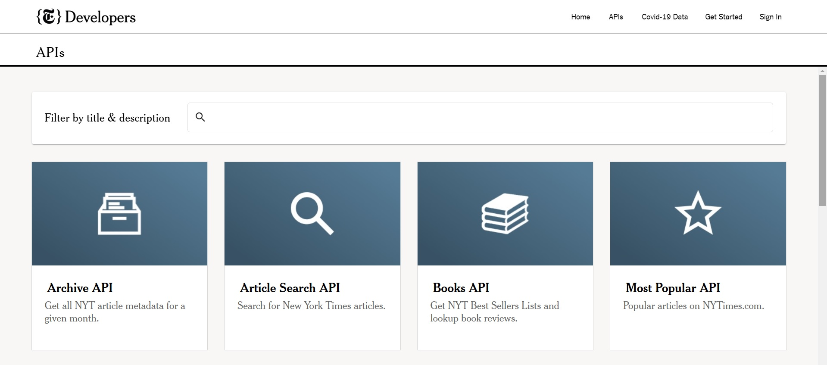Open the Books API title link
Viewport: 827px width, 365px height.
tap(461, 287)
